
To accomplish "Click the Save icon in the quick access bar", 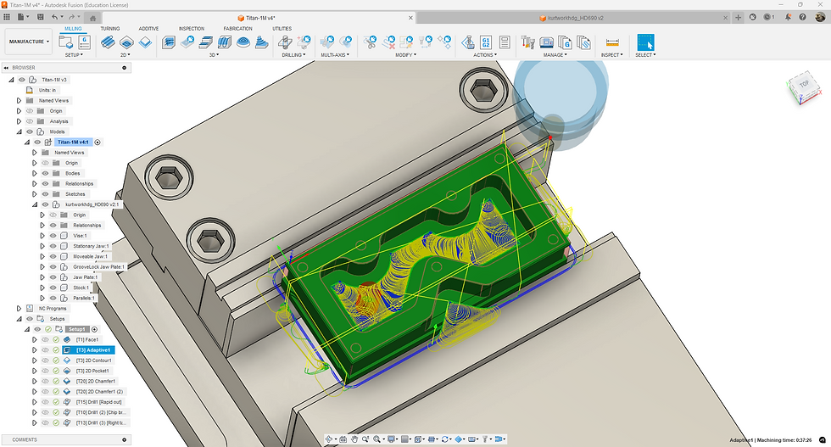I will [41, 17].
